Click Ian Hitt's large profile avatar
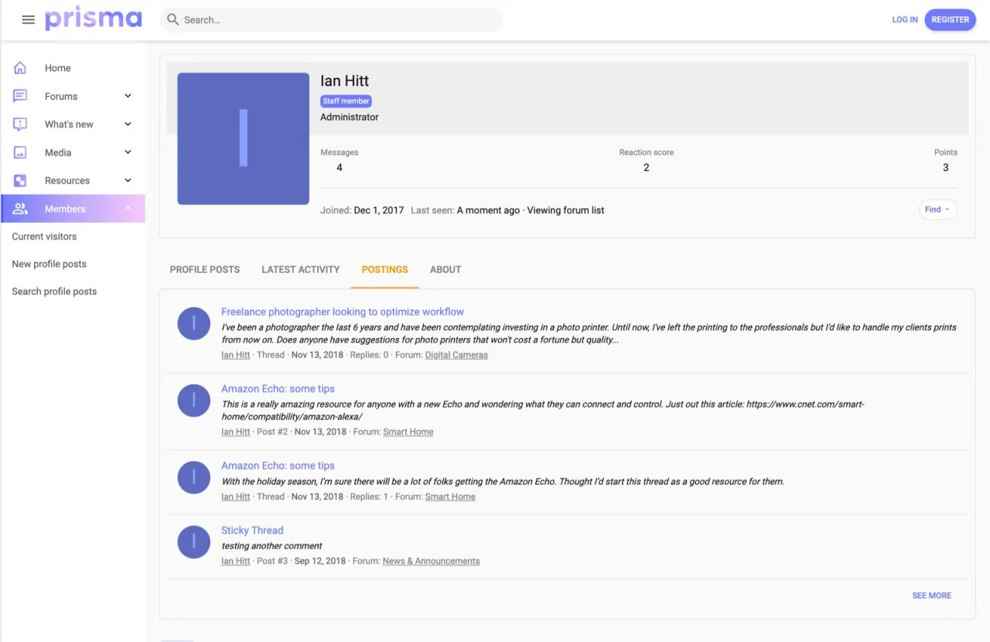 point(243,138)
